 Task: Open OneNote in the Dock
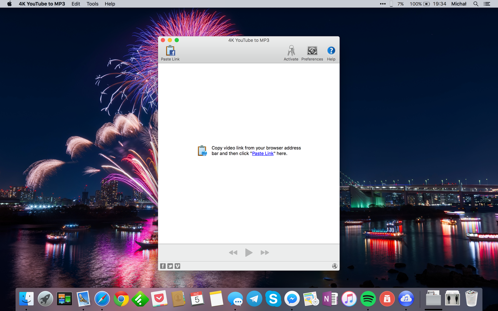pos(330,299)
